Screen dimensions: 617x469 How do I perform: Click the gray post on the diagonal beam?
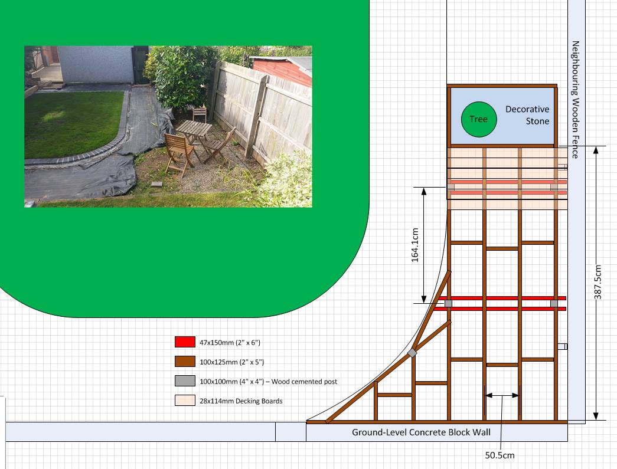point(412,353)
